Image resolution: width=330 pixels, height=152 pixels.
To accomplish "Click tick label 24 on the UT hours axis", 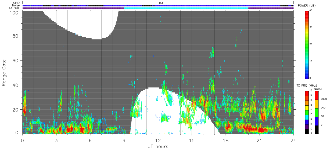I will (x=293, y=140).
